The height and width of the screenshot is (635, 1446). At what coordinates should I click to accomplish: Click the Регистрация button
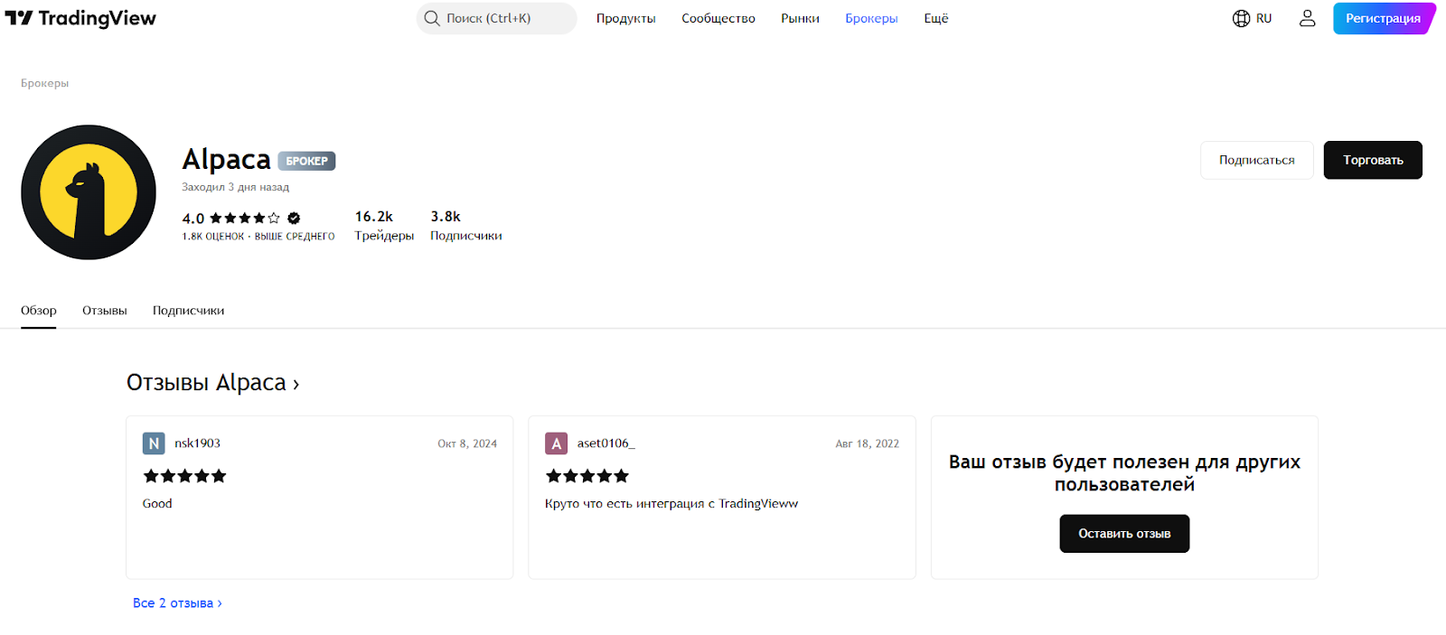click(x=1383, y=18)
